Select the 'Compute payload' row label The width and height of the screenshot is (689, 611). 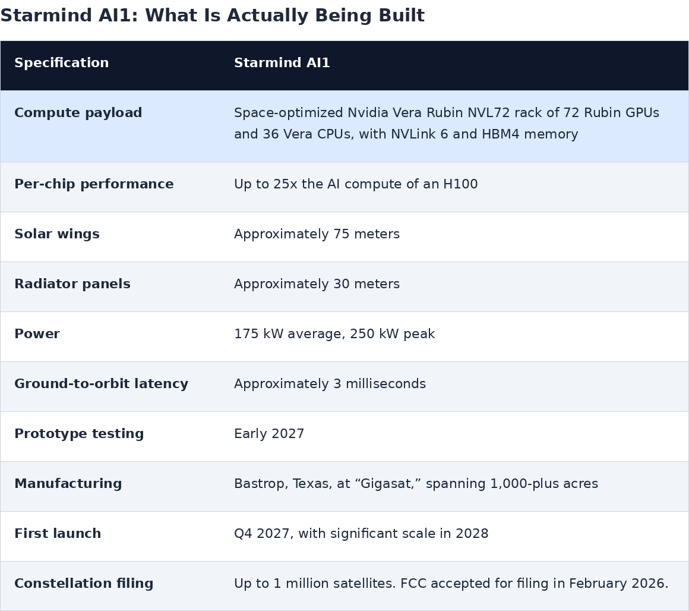[x=78, y=113]
